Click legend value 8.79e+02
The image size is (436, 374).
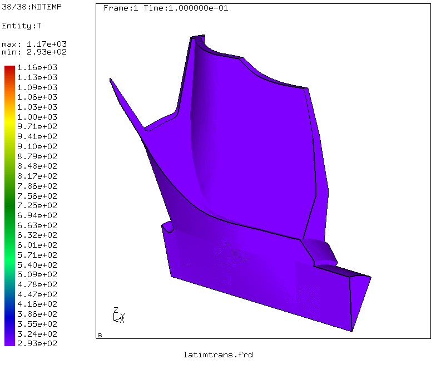click(37, 156)
